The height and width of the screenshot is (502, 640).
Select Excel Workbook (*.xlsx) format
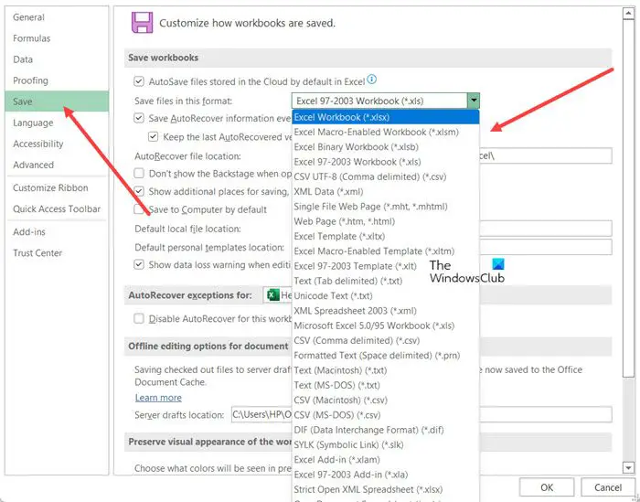click(x=385, y=117)
